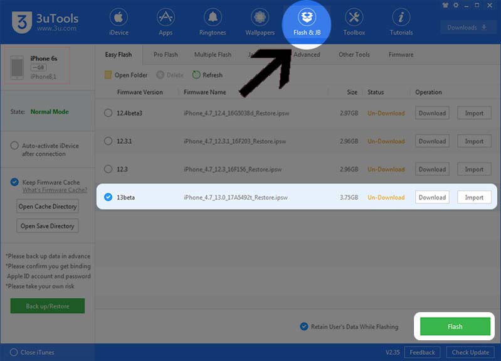Toggle the Keep Firmware Cache checkbox
This screenshot has height=361, width=501.
[14, 182]
